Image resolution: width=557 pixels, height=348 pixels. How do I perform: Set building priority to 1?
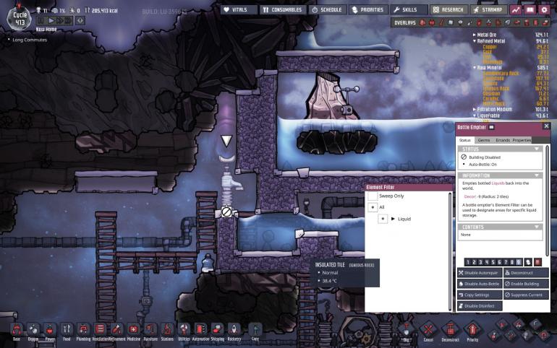click(x=468, y=262)
